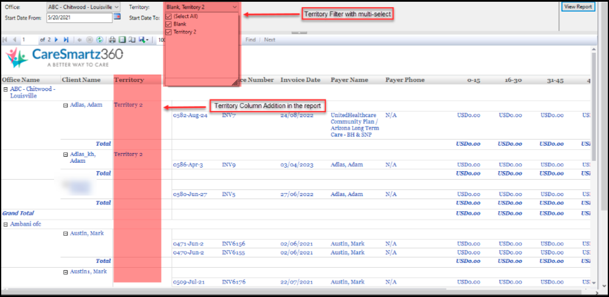The width and height of the screenshot is (609, 297).
Task: Click Next in the search toolbar
Action: click(x=269, y=39)
